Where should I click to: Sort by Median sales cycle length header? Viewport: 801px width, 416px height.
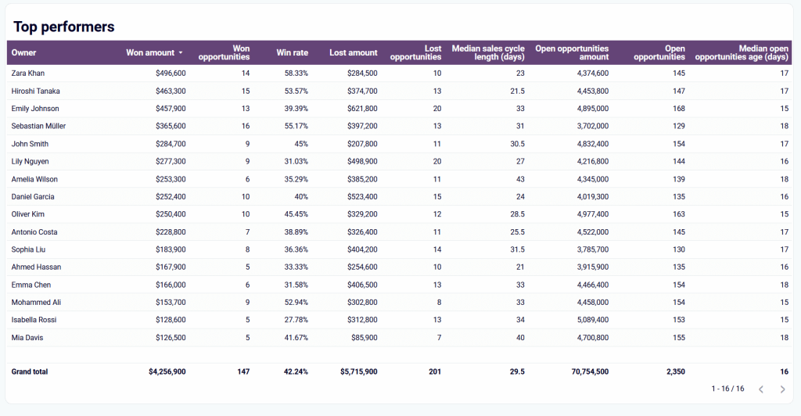[488, 52]
